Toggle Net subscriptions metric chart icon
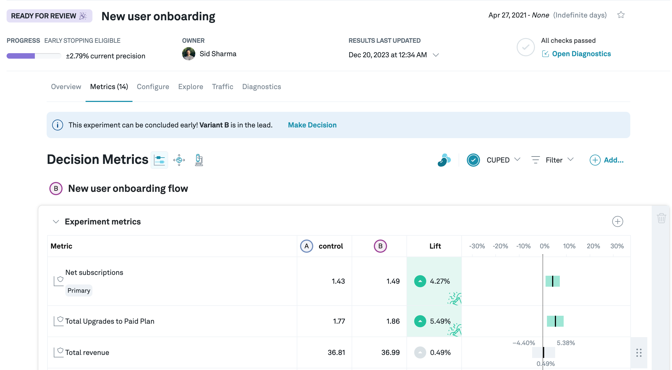This screenshot has width=672, height=370. pos(58,281)
